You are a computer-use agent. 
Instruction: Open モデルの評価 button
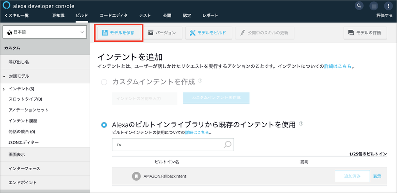(x=365, y=33)
